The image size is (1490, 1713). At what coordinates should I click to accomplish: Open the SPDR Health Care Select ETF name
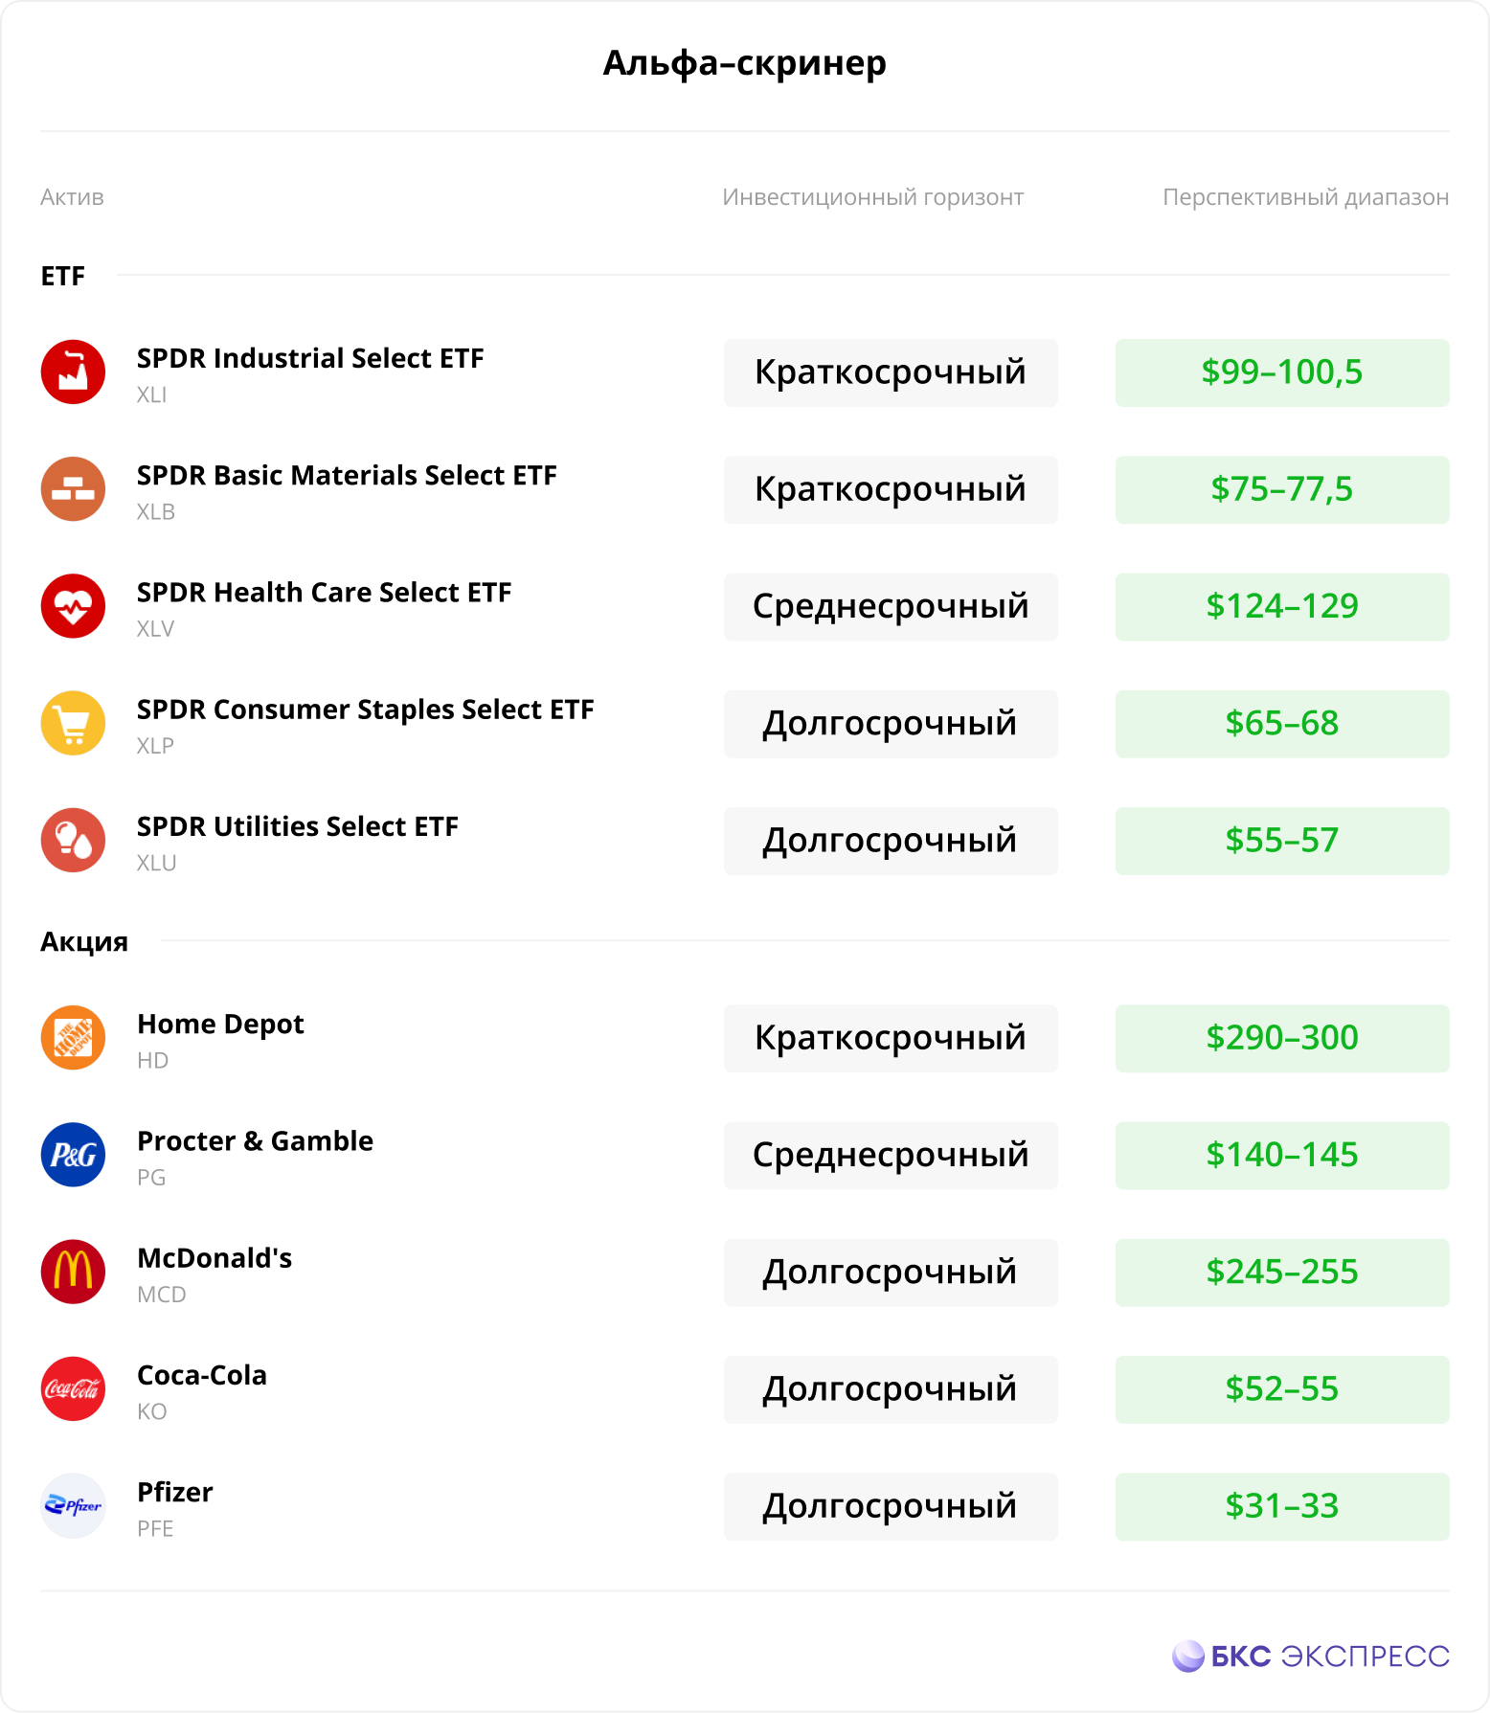324,593
